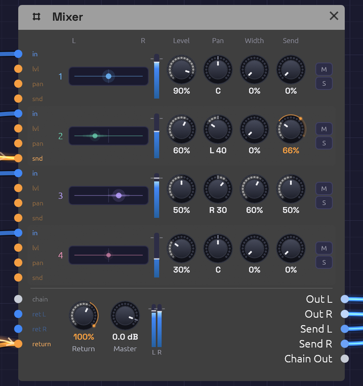Click the Out L output port

pos(345,299)
